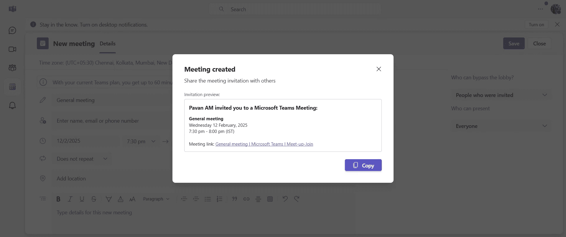Open the Who can present Everyone dropdown

[x=501, y=126]
